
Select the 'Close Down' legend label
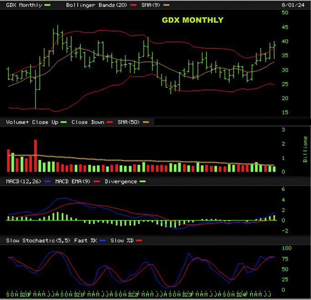[88, 122]
